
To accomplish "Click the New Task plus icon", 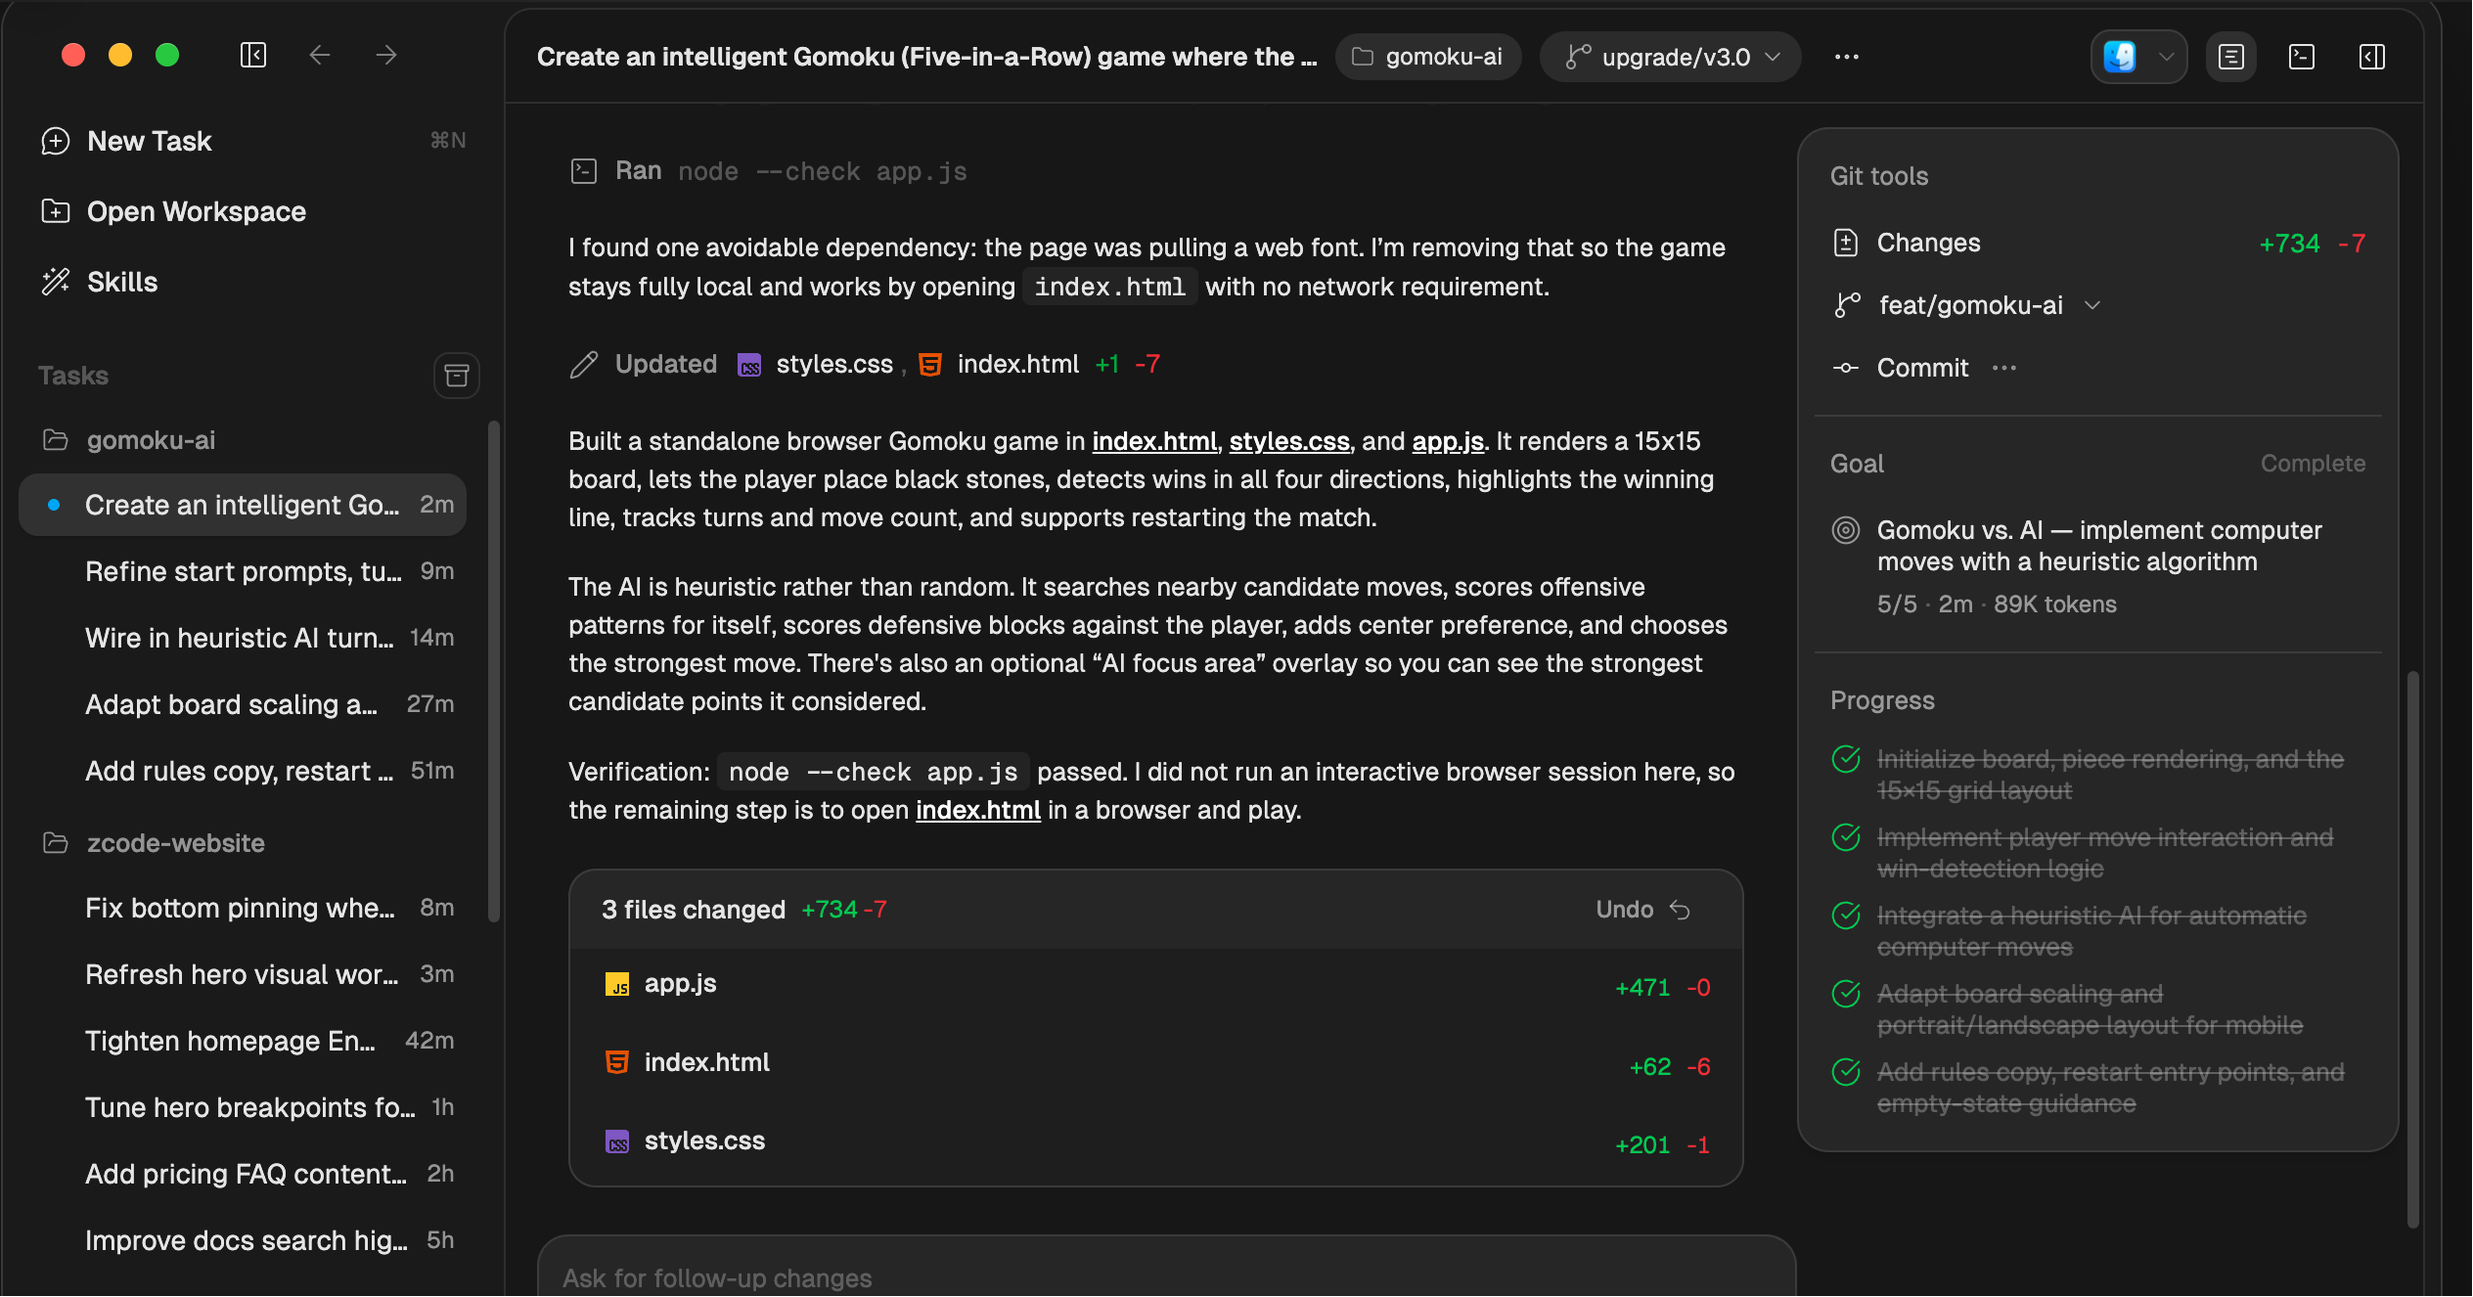I will [56, 141].
